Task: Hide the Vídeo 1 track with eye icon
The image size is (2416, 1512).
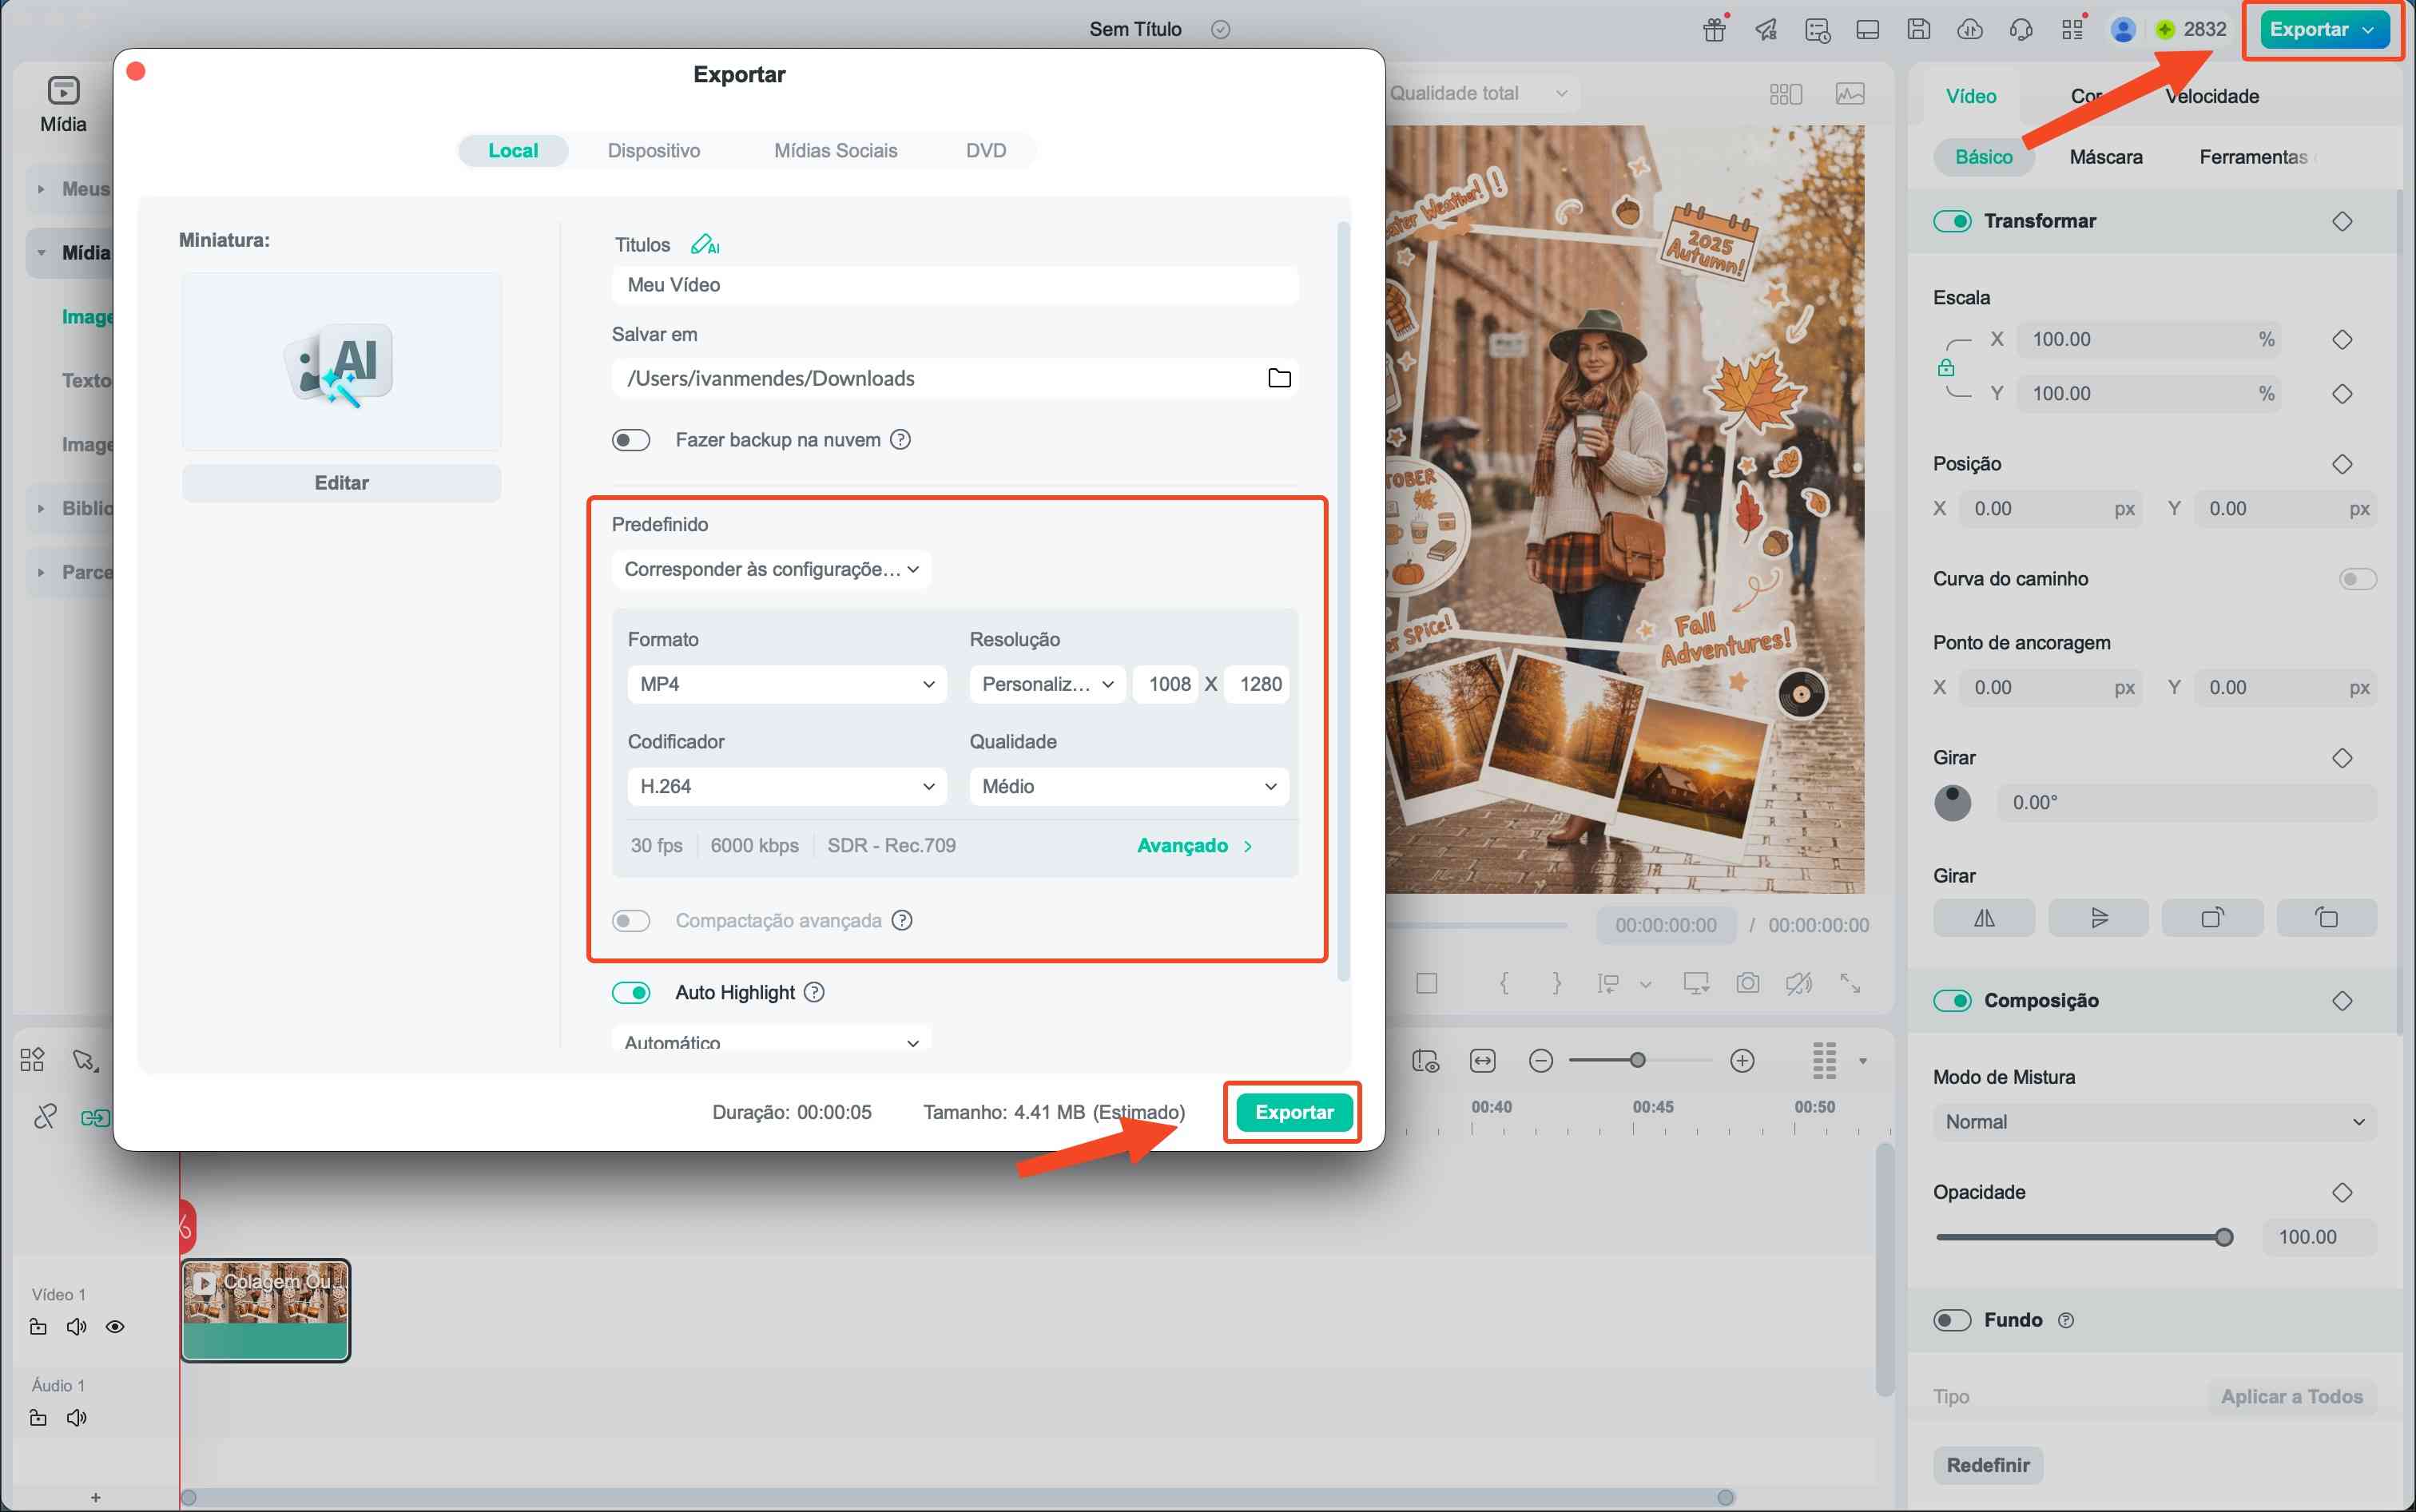Action: point(115,1327)
